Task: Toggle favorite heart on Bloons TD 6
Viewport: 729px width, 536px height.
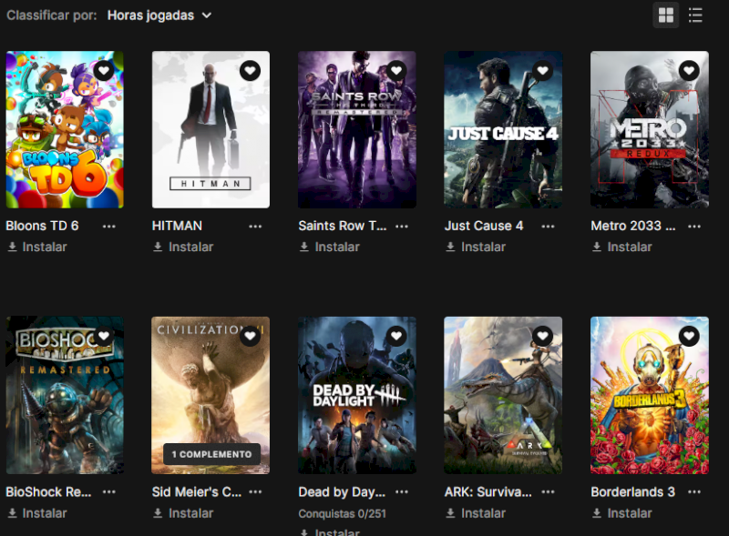Action: click(x=104, y=70)
